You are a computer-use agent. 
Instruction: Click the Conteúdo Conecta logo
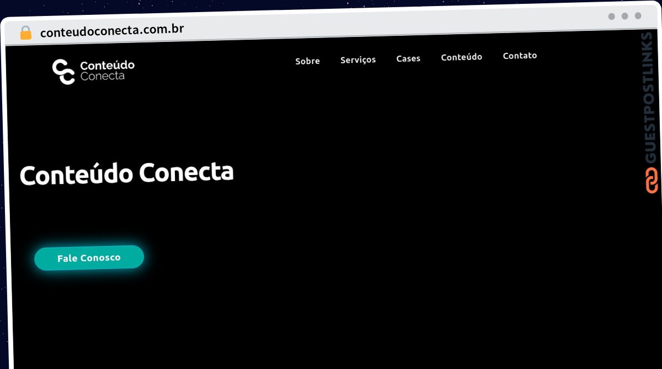click(x=93, y=71)
